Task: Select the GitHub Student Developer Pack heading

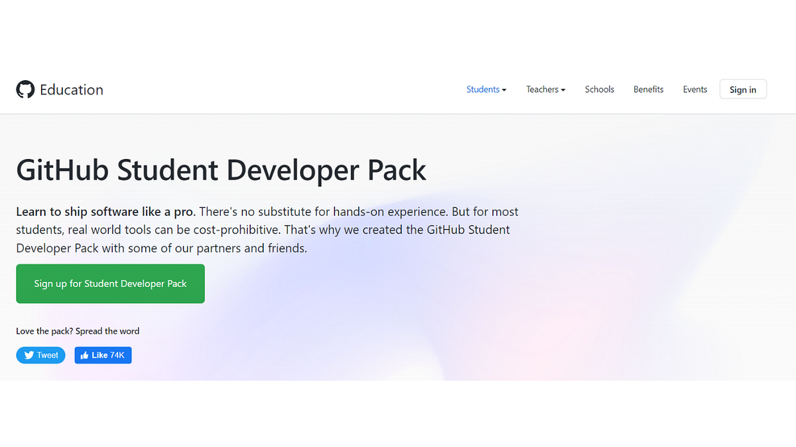Action: click(221, 170)
